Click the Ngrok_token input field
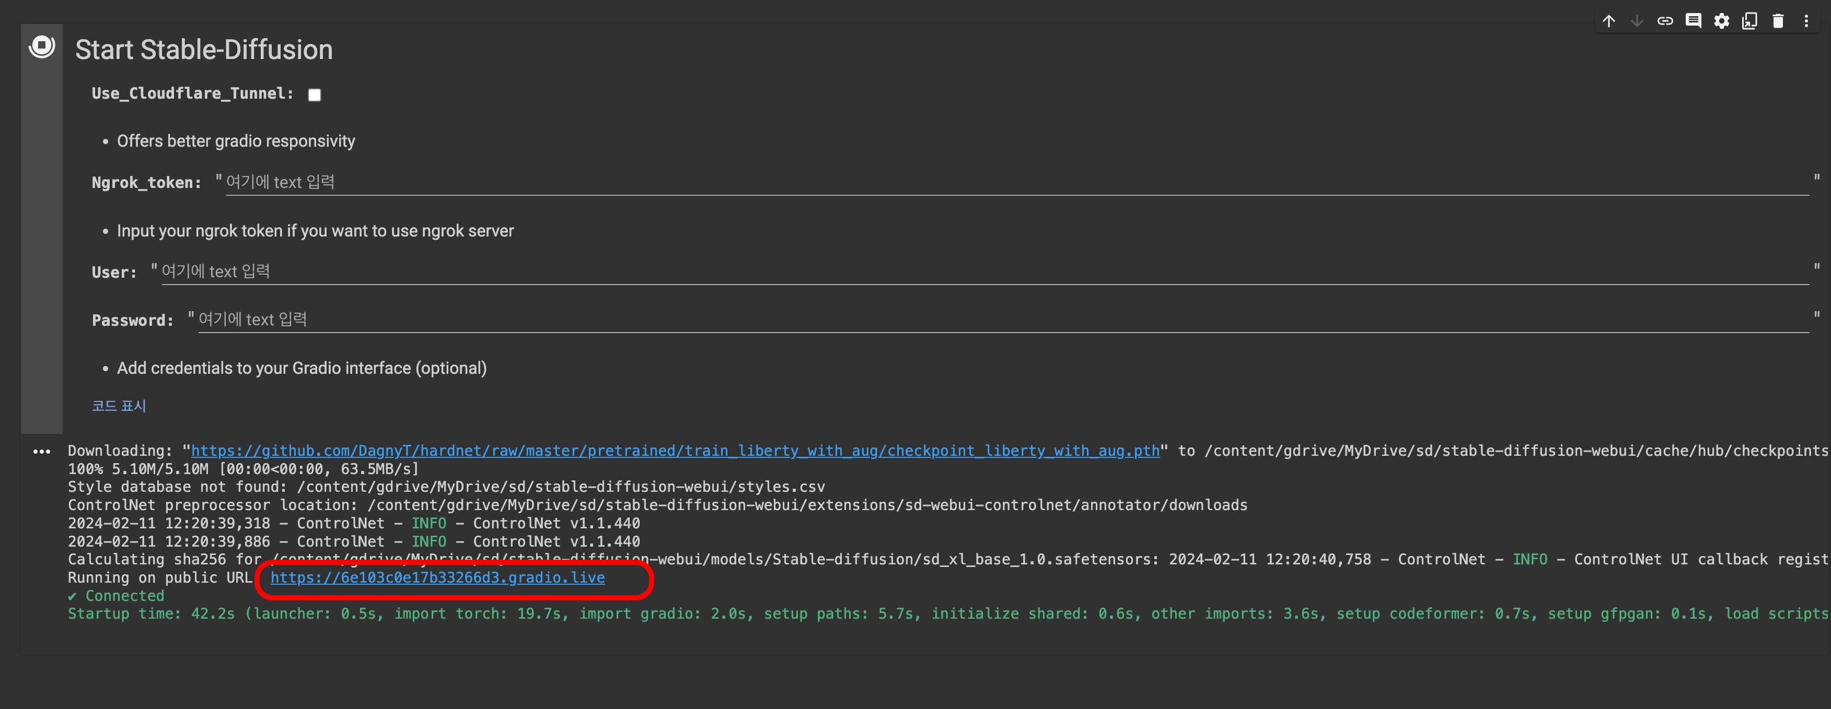The image size is (1831, 709). click(1016, 183)
